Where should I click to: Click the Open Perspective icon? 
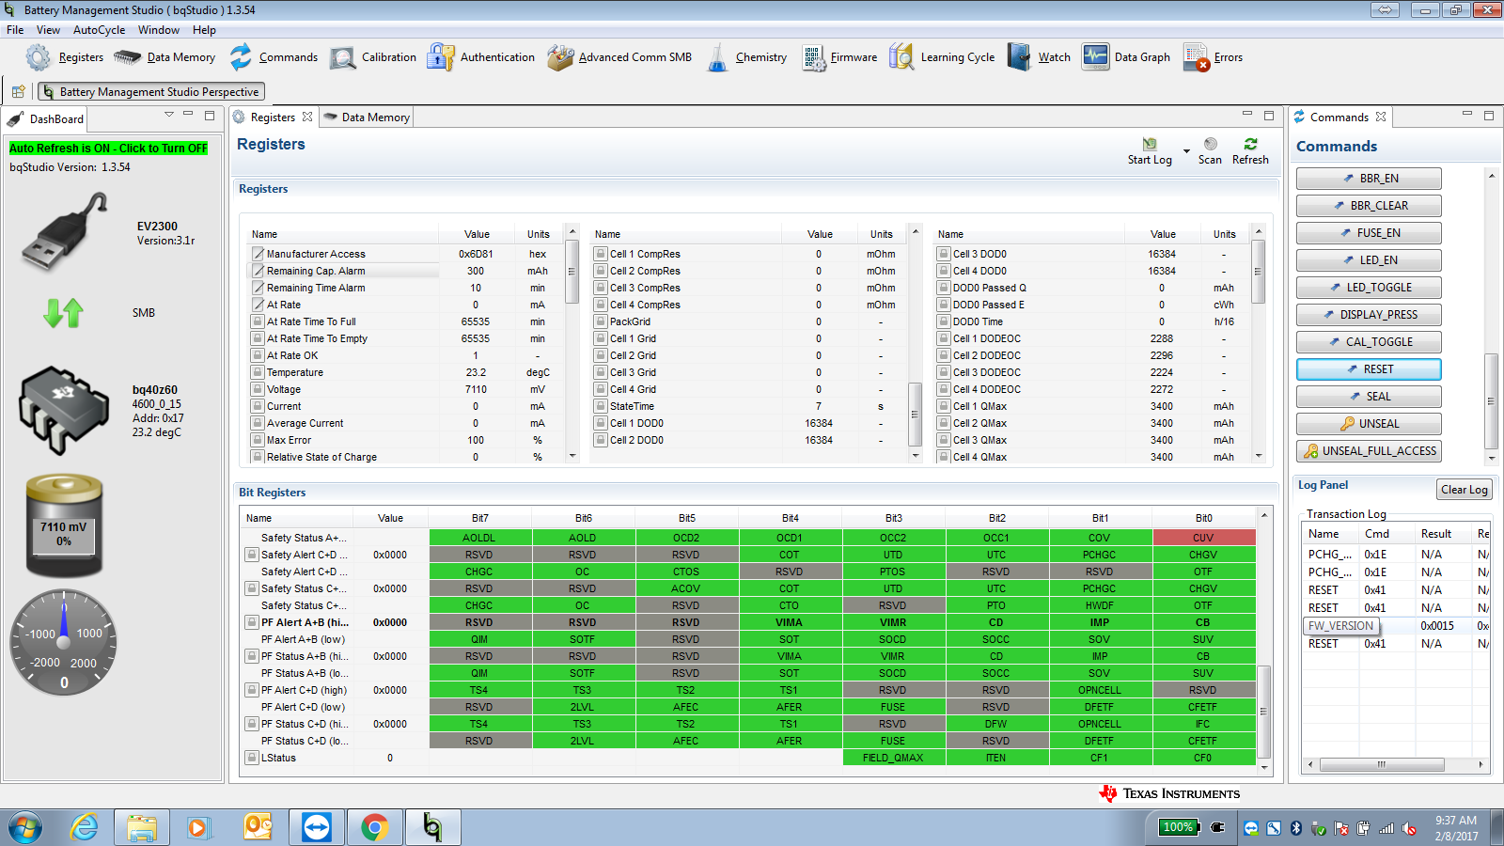click(x=18, y=91)
